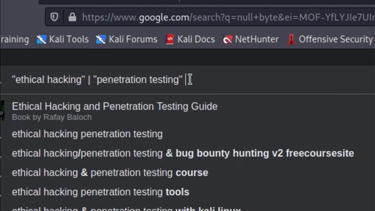
Task: Click the Kali Forums dragon icon
Action: (101, 39)
